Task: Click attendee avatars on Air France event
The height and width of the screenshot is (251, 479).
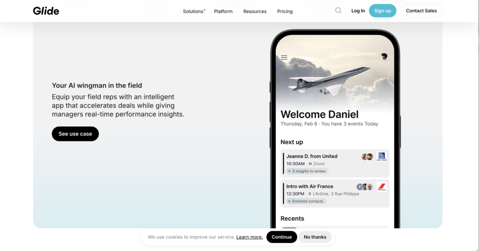Action: click(365, 187)
